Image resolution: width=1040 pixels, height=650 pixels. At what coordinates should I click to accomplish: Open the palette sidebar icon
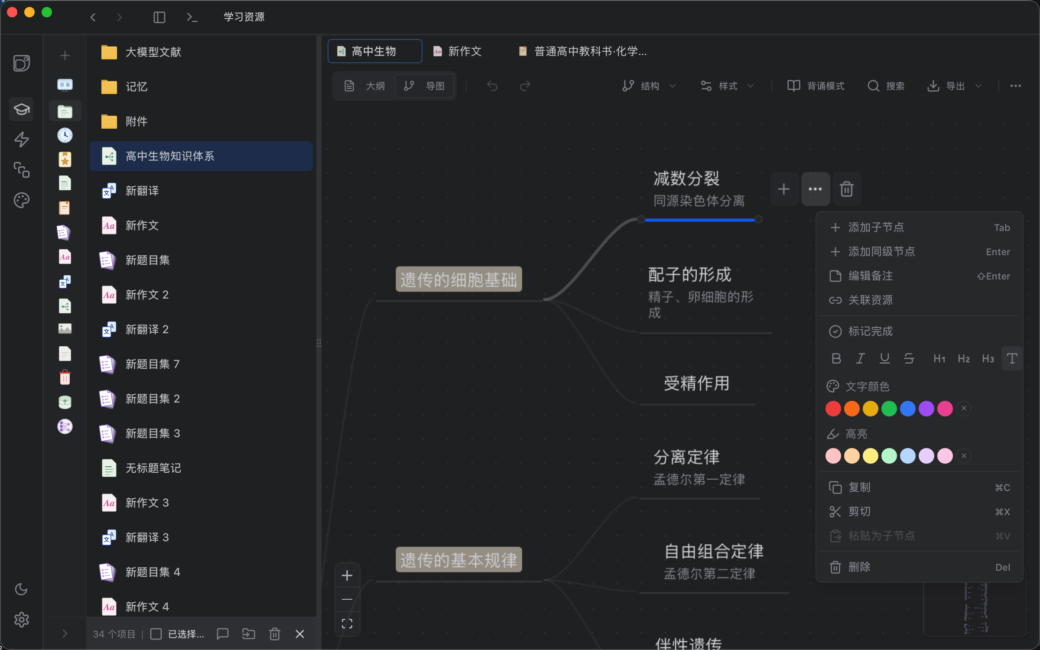(x=21, y=200)
